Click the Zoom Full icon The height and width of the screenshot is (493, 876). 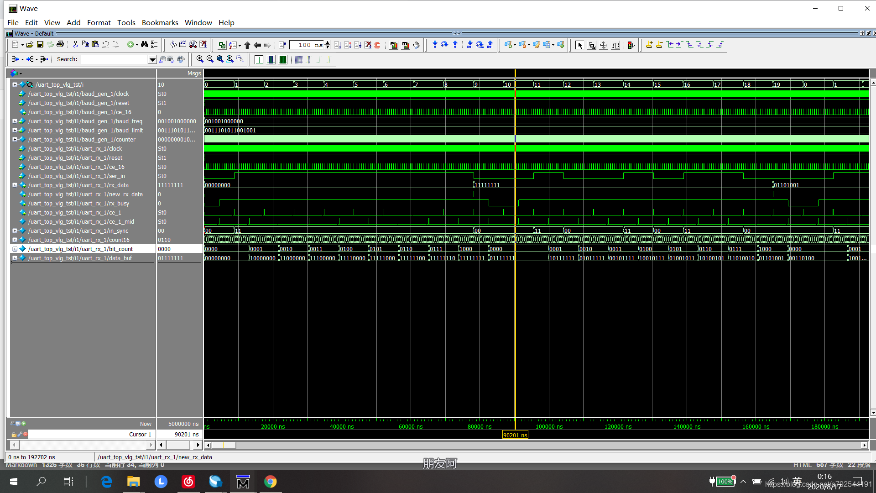220,59
